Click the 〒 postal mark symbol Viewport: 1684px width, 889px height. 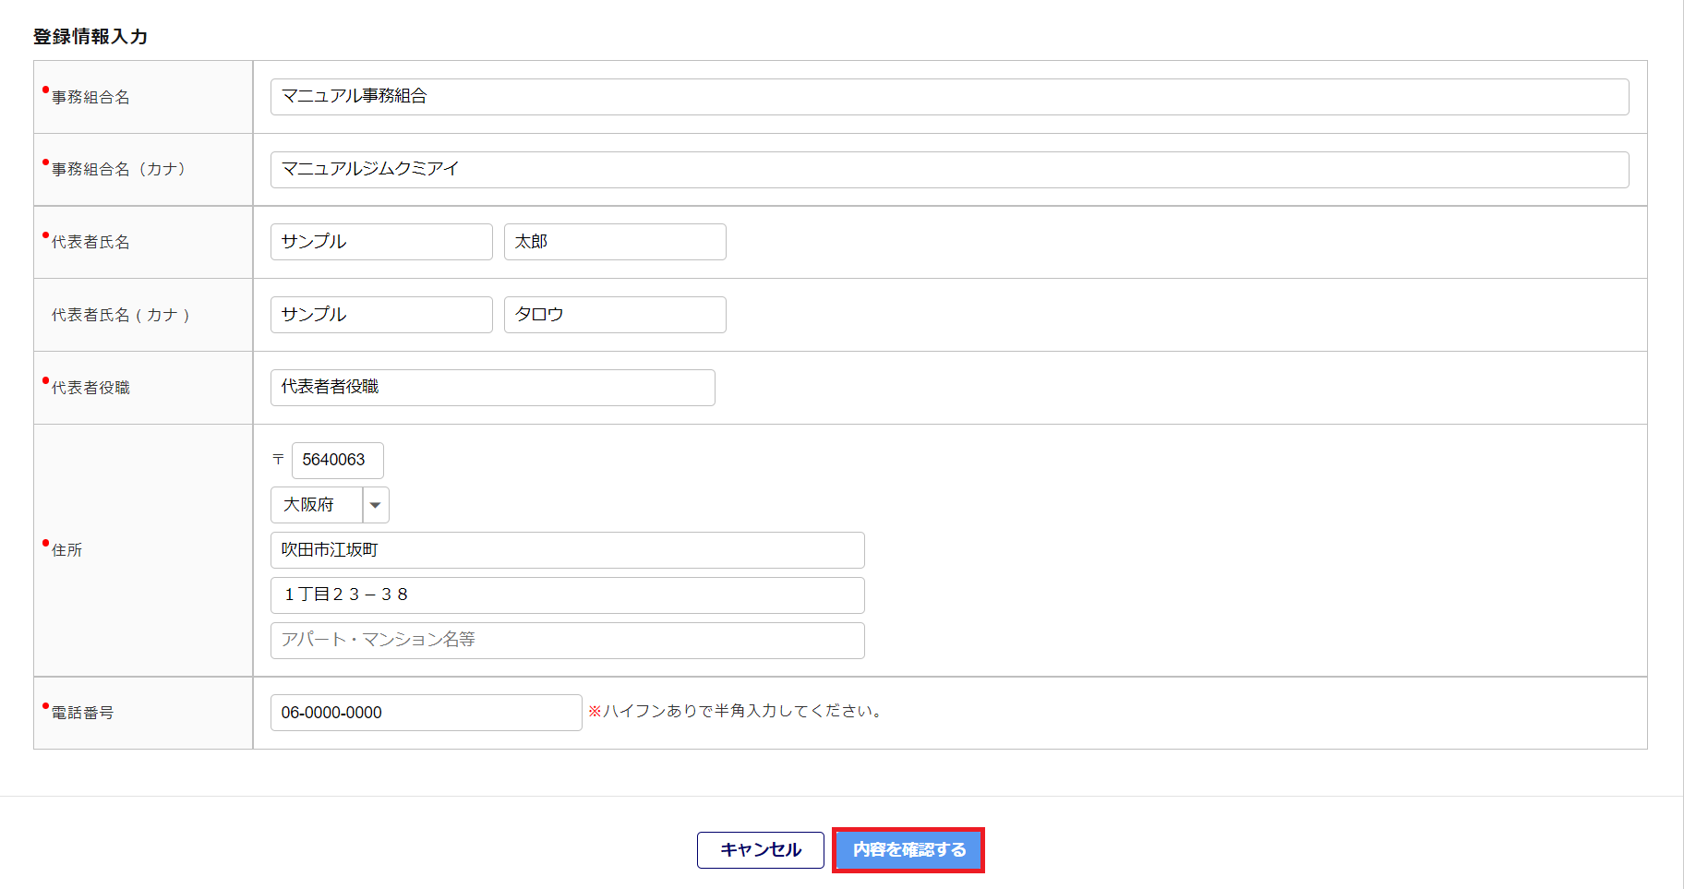coord(278,460)
